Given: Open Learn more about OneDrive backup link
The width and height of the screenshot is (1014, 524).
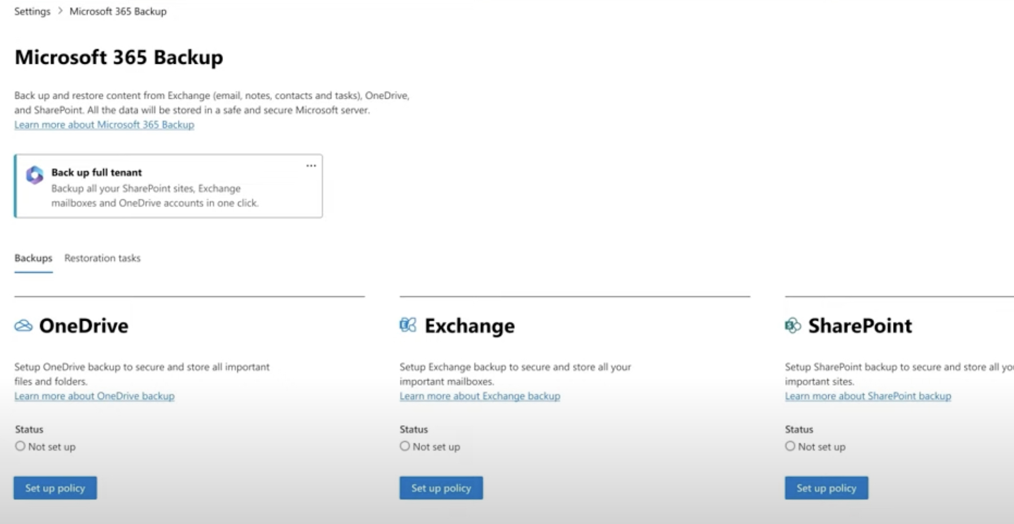Looking at the screenshot, I should tap(94, 396).
